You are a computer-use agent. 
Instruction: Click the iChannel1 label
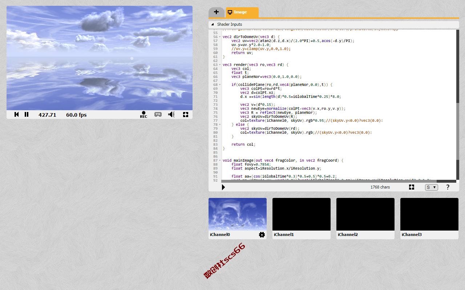coord(284,235)
